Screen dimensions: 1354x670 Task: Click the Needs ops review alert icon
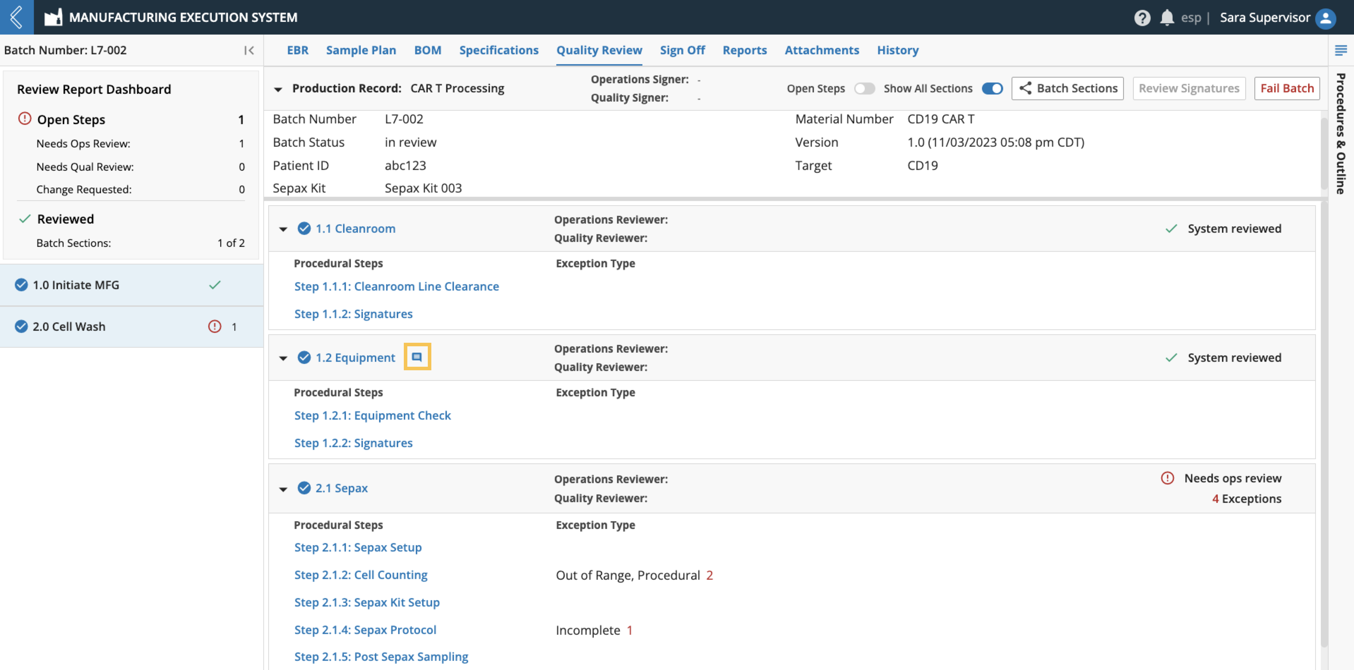click(1167, 479)
